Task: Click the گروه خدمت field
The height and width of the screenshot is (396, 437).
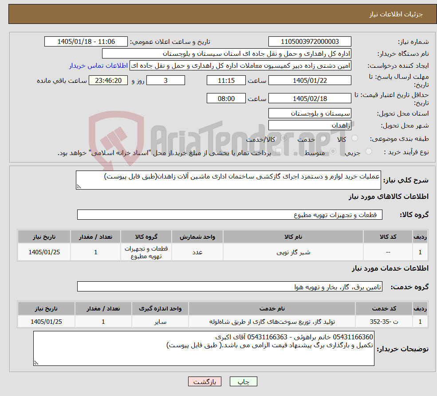Action: click(x=230, y=286)
